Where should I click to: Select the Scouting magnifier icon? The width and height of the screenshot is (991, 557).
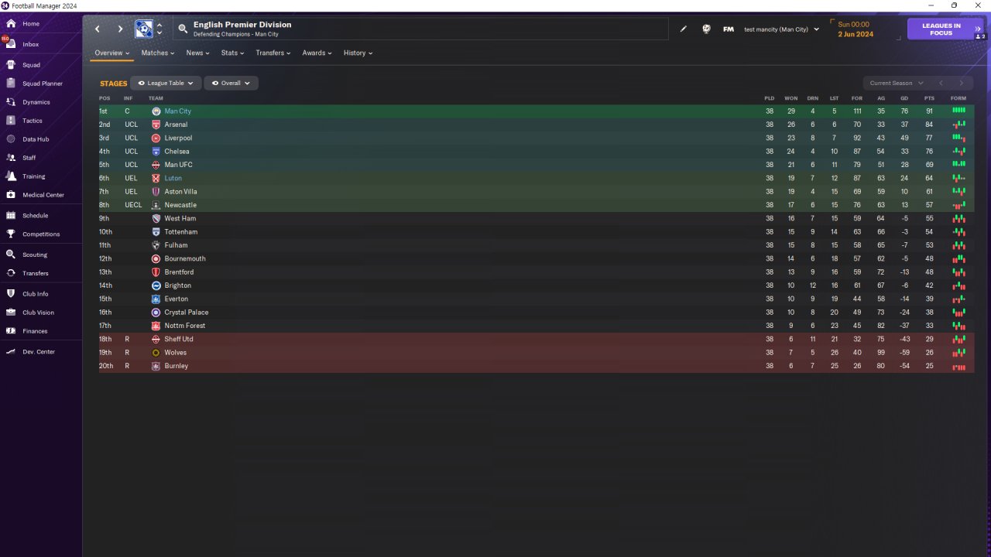click(11, 255)
